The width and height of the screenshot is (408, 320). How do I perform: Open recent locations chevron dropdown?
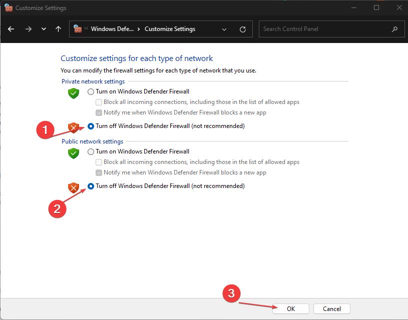pyautogui.click(x=44, y=29)
